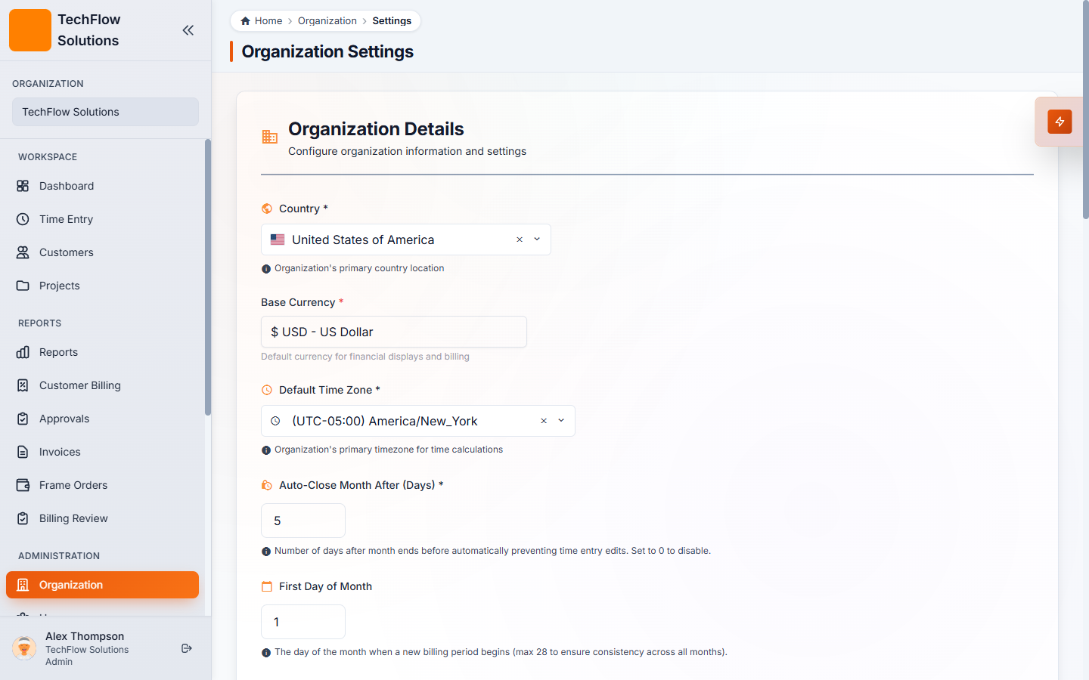Click the Organization Details building icon

[270, 137]
